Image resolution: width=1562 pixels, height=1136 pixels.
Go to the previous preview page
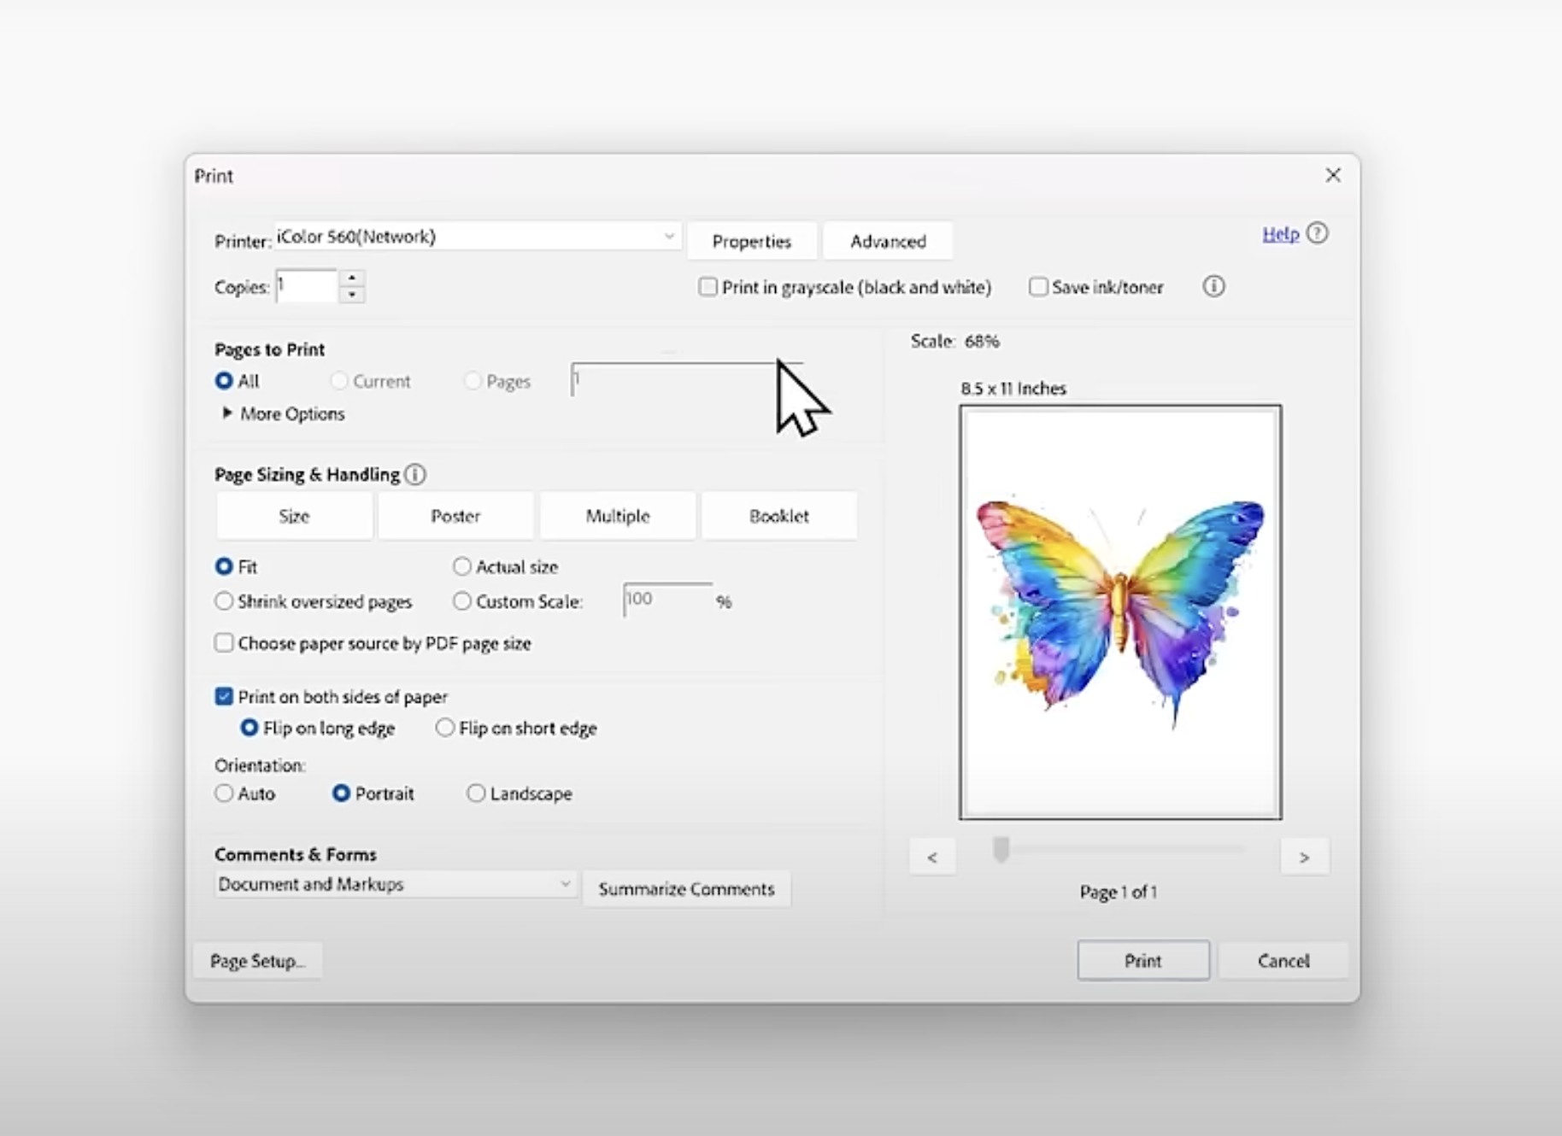[932, 857]
